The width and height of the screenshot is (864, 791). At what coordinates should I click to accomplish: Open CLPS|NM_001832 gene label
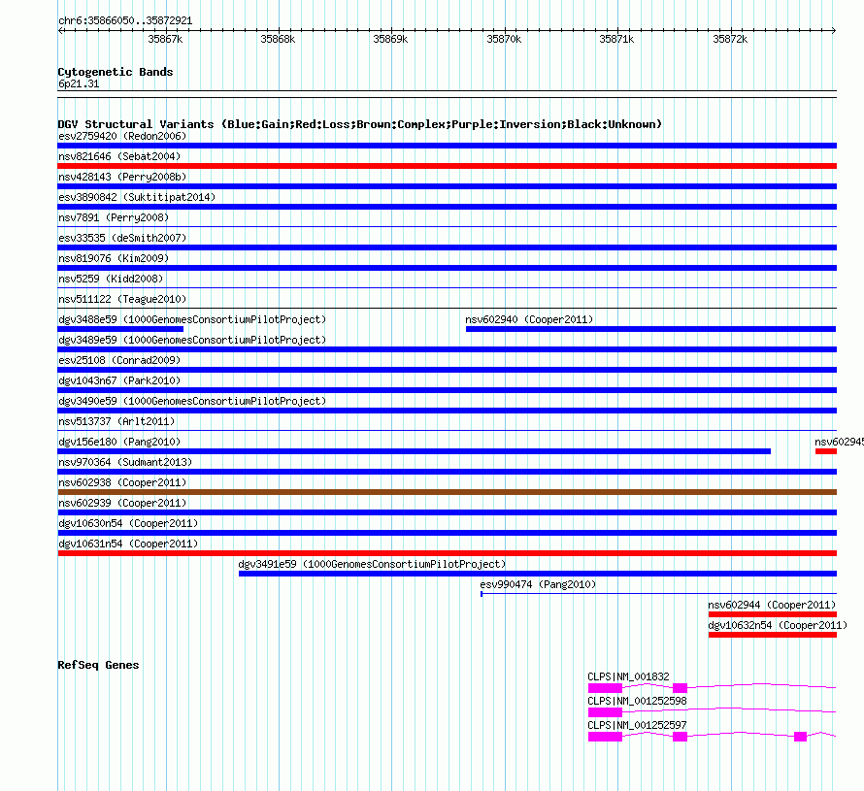[x=628, y=676]
